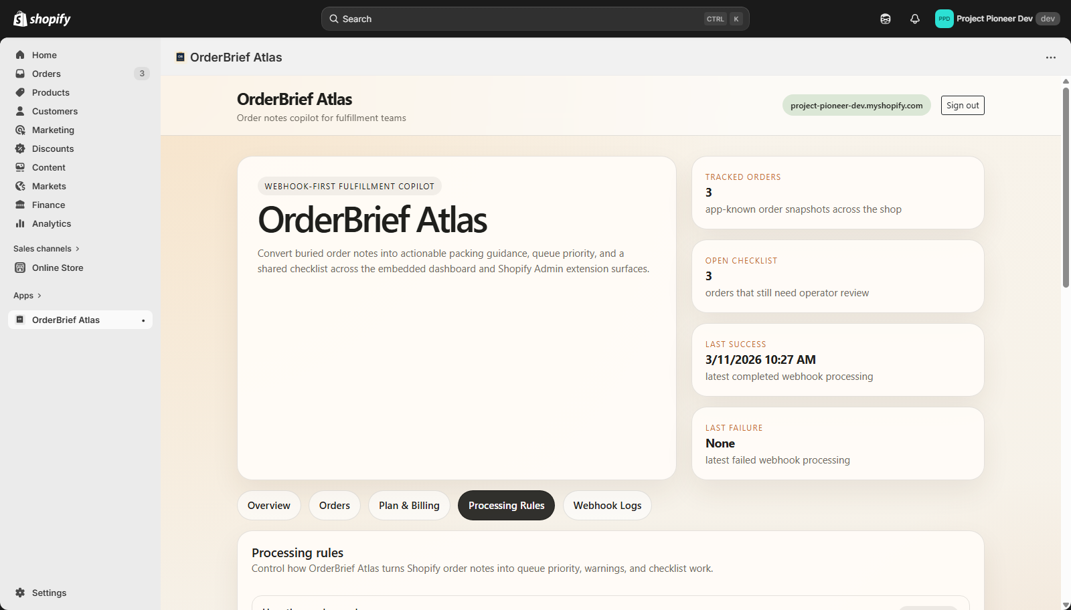Click the project-pioneer-dev.myshopify.com badge
The image size is (1071, 610).
pos(856,106)
